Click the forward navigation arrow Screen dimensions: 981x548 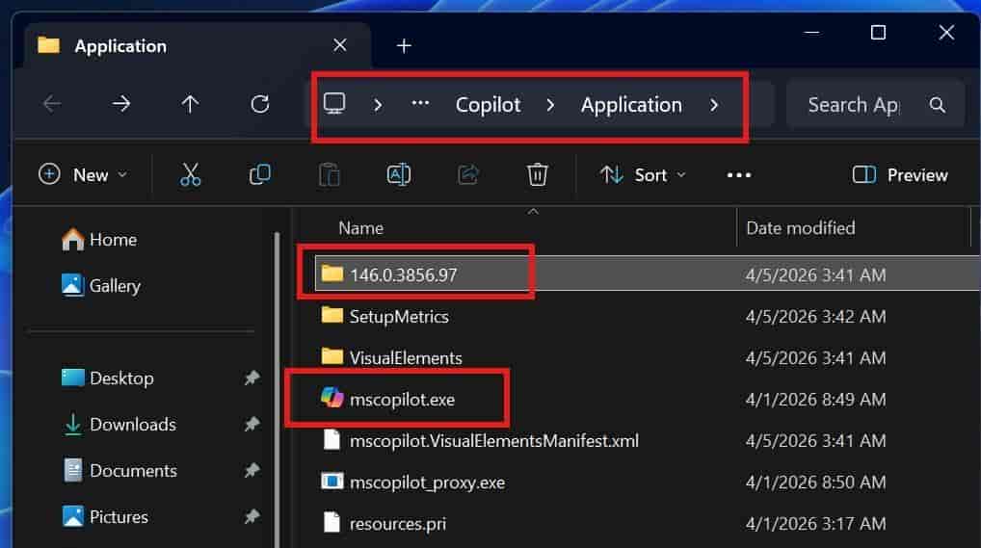121,104
